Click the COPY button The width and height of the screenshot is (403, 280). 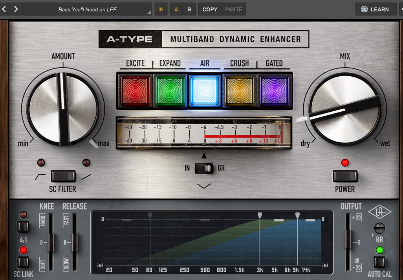pyautogui.click(x=210, y=9)
